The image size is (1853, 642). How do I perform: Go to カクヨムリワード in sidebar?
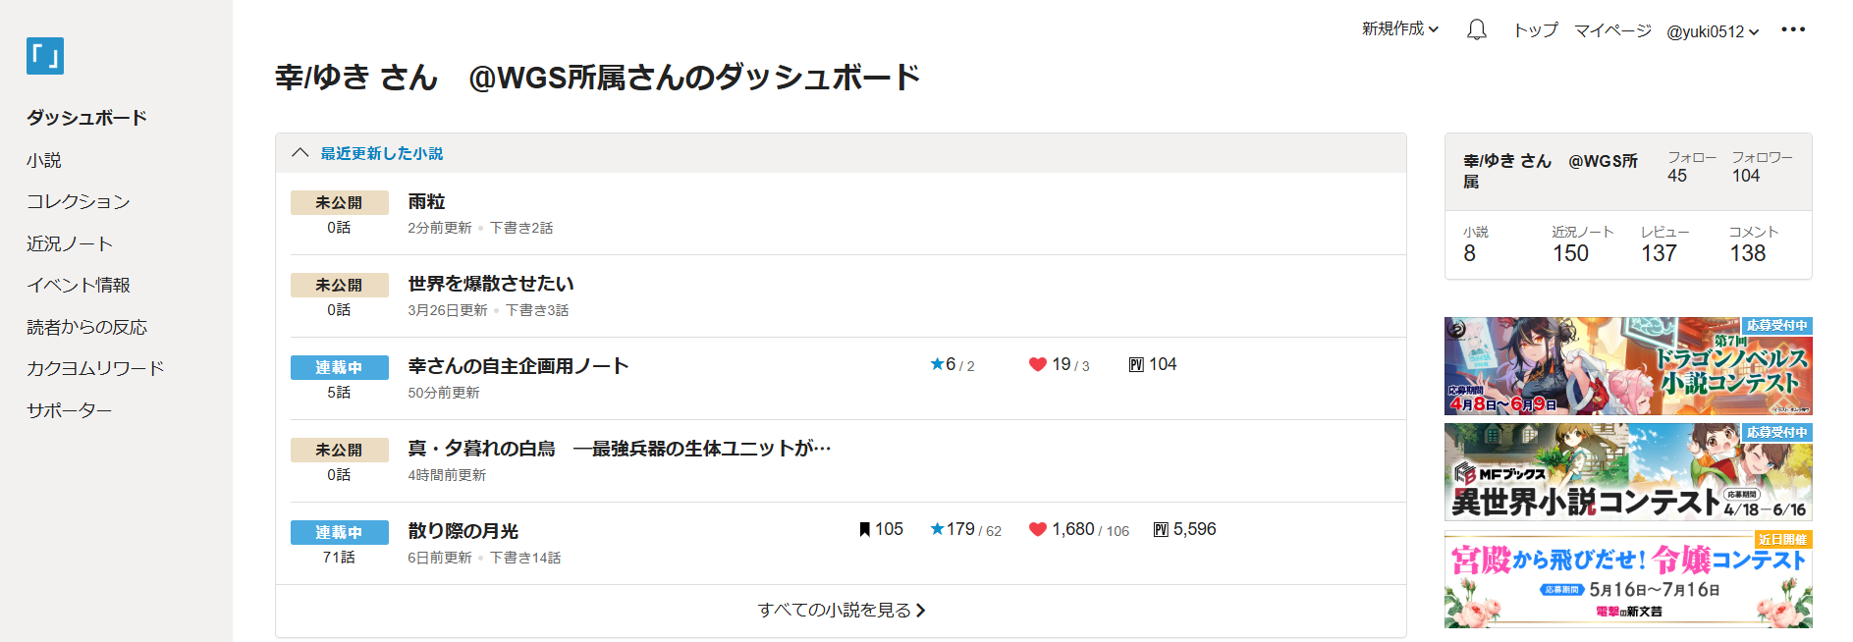[95, 368]
